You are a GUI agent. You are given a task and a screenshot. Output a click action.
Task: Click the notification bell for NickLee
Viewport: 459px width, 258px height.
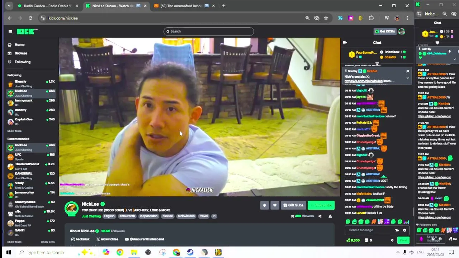(x=264, y=205)
